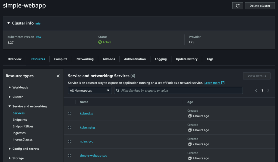Click the refresh cluster icon button
This screenshot has width=278, height=162.
238,6
